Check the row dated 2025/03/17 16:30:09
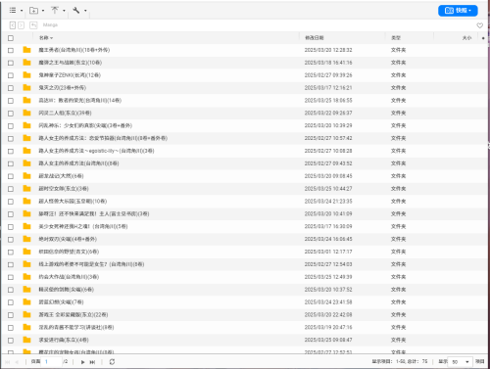Screen dimensions: 490x369 pyautogui.click(x=11, y=227)
